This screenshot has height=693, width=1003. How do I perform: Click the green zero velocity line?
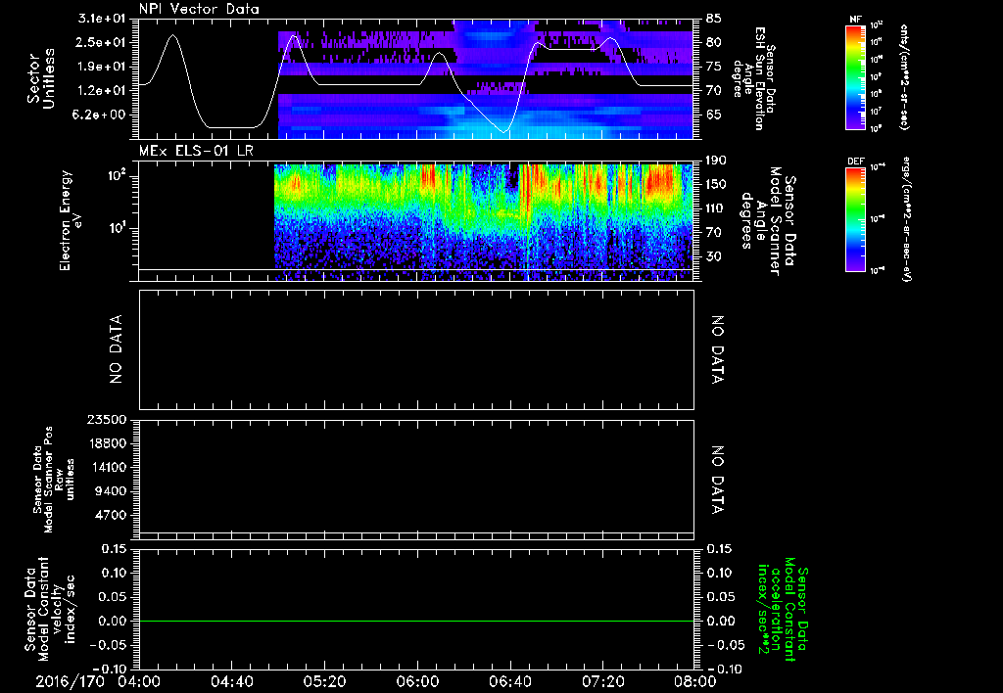tap(416, 621)
